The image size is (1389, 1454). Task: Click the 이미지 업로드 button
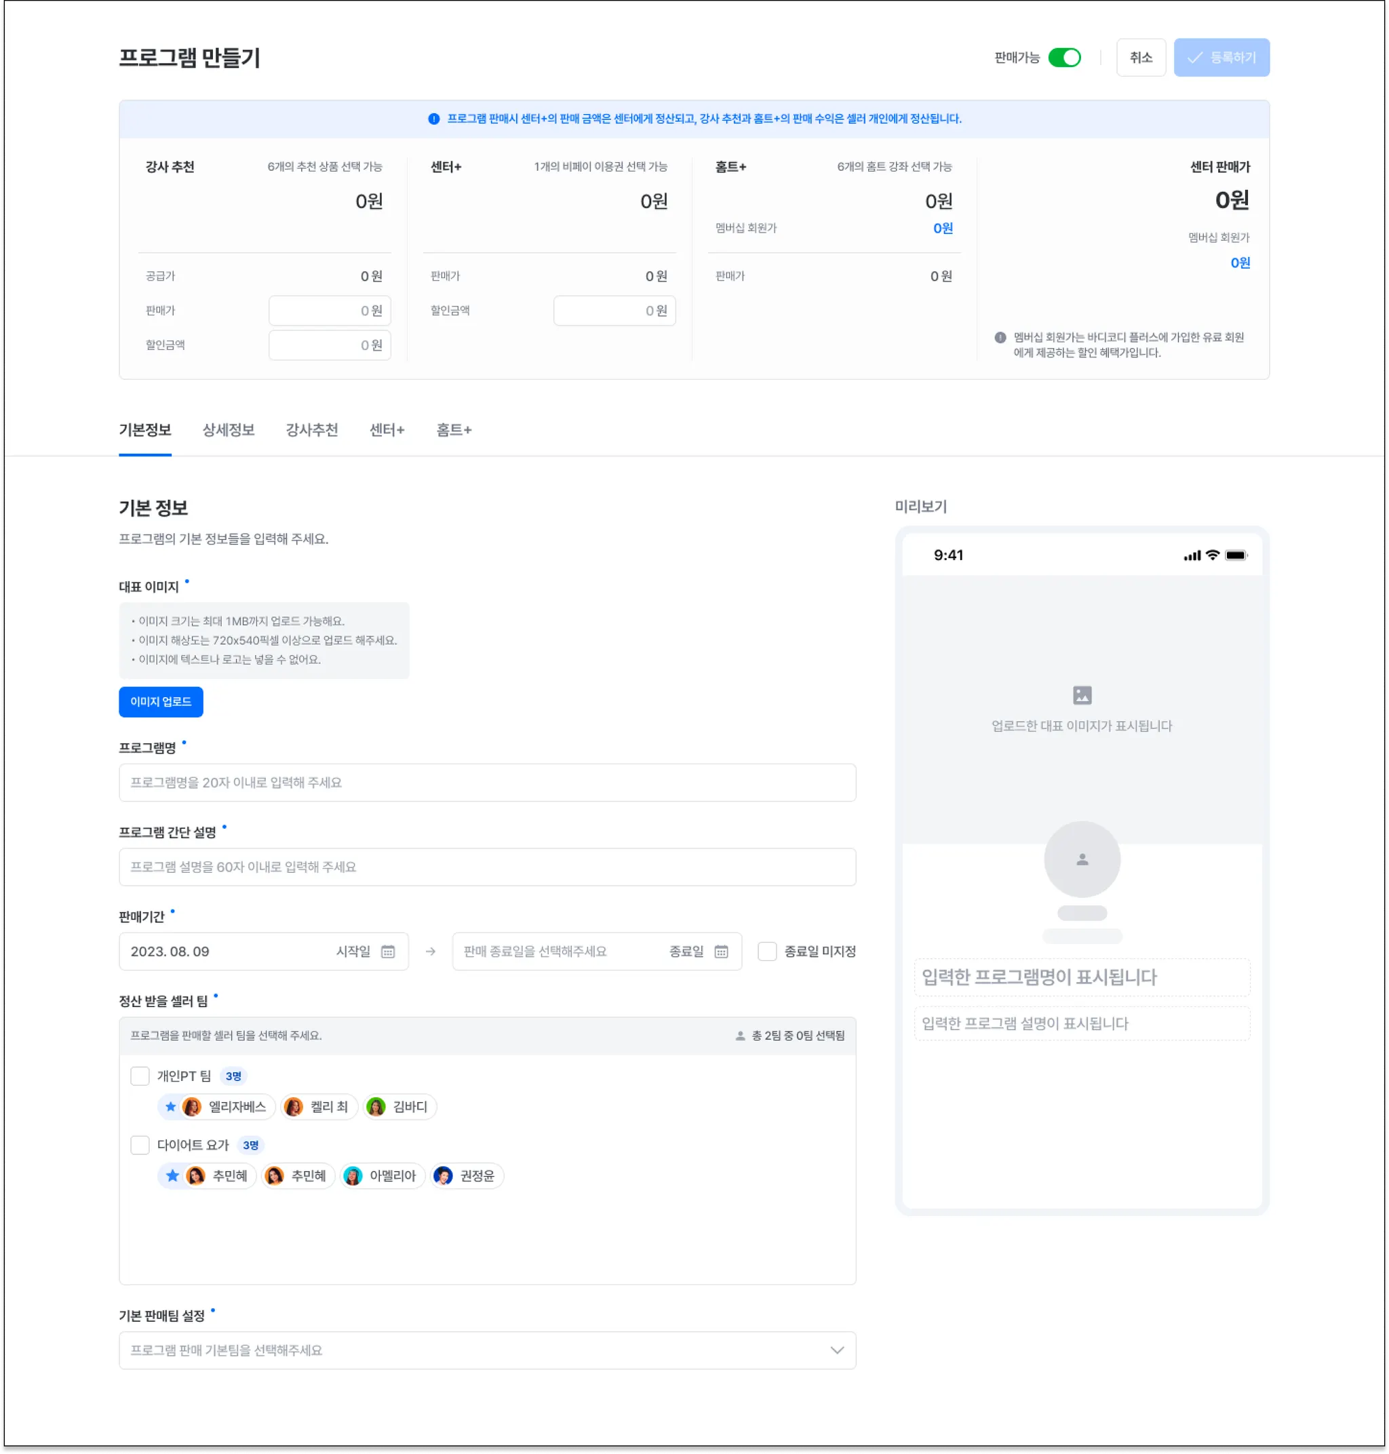click(161, 702)
